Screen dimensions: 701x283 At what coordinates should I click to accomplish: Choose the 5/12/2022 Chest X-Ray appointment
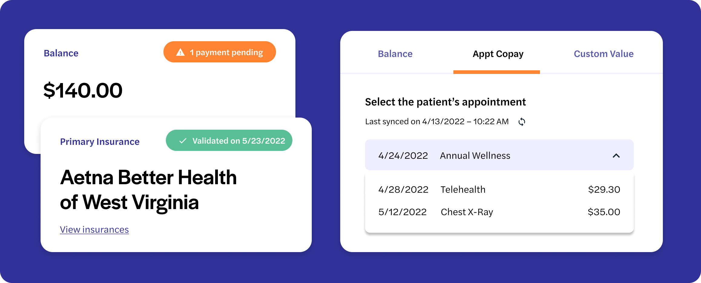coord(499,212)
